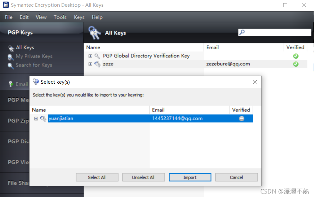Click email zezebure@qq.com in main list

228,64
